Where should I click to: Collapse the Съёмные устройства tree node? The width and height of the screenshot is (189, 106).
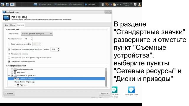coord(9,76)
